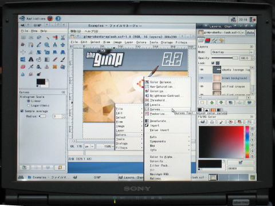Open the Firefox browser launcher
Screen dimensions: 275x206
pos(50,18)
